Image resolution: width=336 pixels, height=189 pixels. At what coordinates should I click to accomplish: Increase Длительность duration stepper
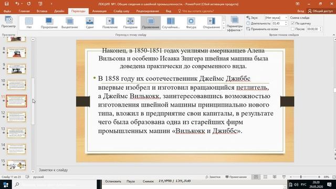coord(286,22)
